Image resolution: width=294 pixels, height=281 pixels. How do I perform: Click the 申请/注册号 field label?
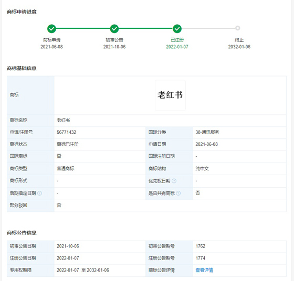point(21,132)
